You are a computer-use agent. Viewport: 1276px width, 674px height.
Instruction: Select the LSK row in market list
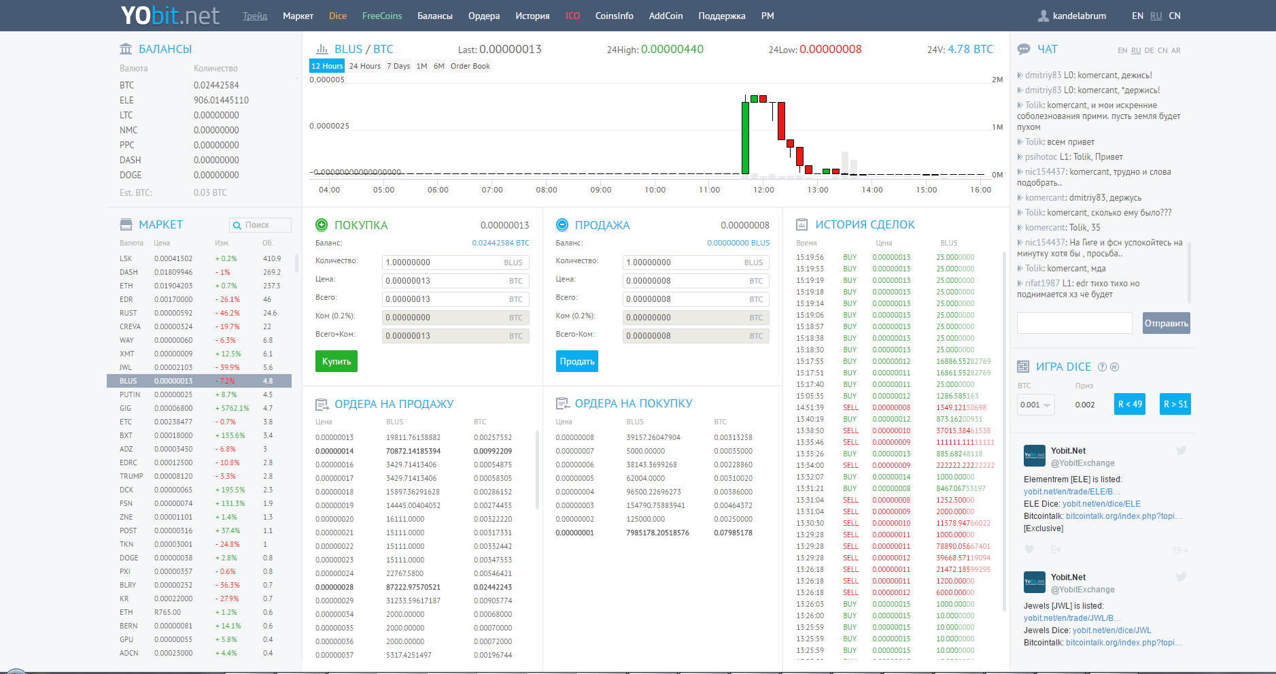click(199, 258)
